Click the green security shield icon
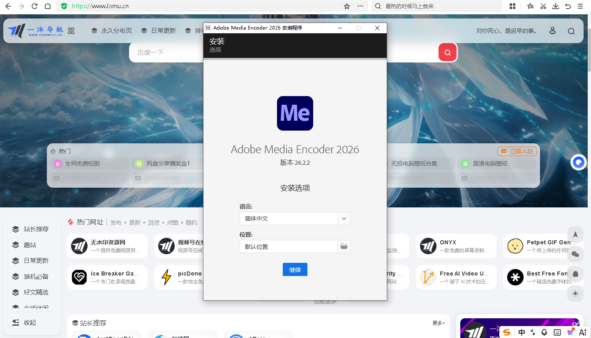The height and width of the screenshot is (338, 591). (64, 6)
